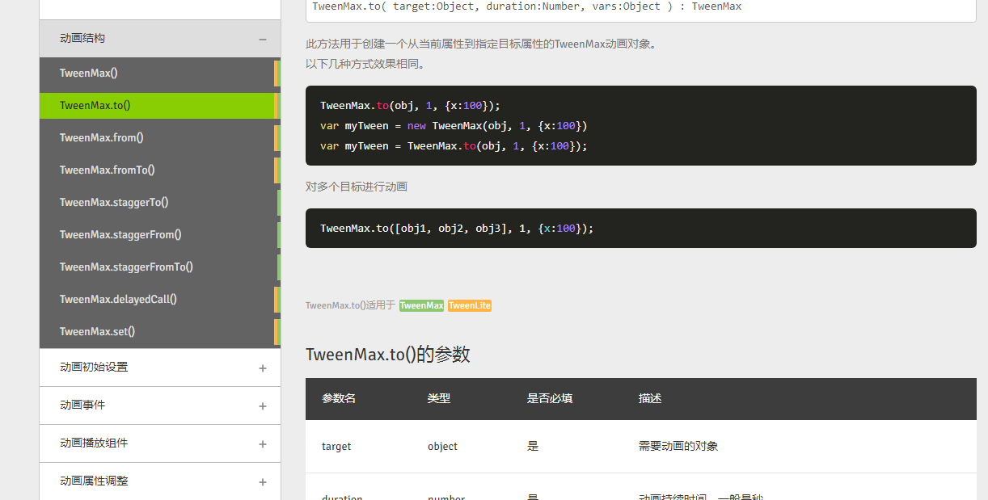Click the 描述 table header
988x500 pixels.
[x=650, y=399]
